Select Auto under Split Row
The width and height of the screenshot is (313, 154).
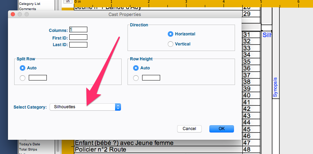coord(23,68)
